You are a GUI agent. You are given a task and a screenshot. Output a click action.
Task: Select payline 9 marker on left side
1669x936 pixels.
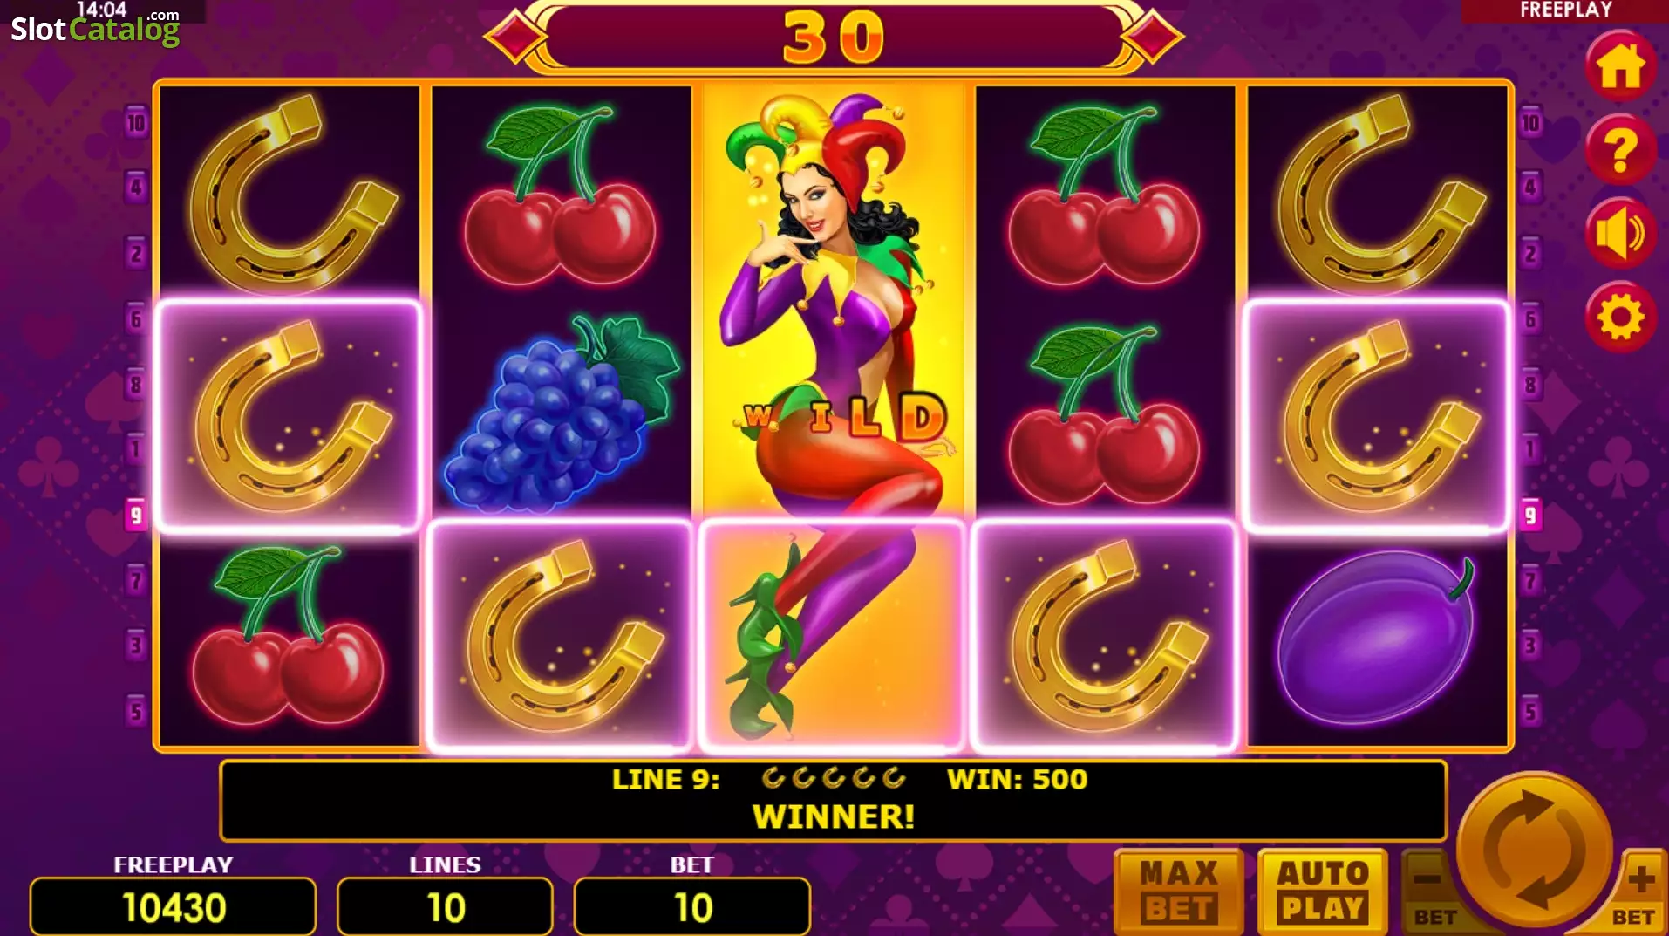click(x=136, y=516)
